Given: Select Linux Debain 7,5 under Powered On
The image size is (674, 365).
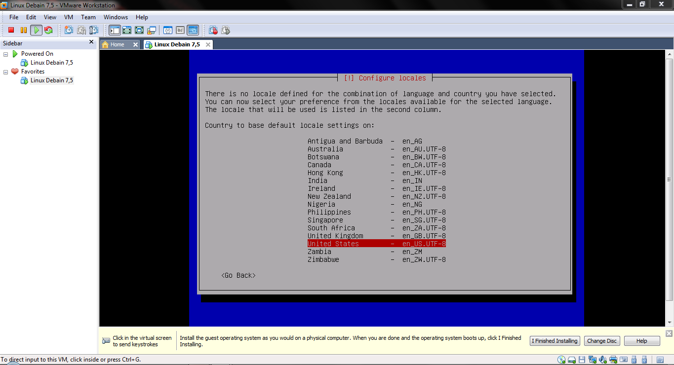Looking at the screenshot, I should click(x=51, y=63).
